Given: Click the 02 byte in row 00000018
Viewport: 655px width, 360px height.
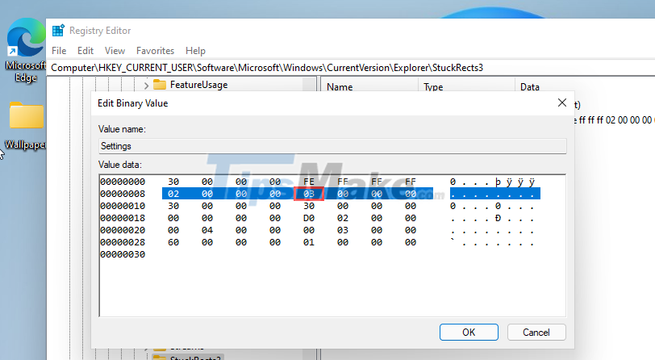Looking at the screenshot, I should click(x=343, y=218).
